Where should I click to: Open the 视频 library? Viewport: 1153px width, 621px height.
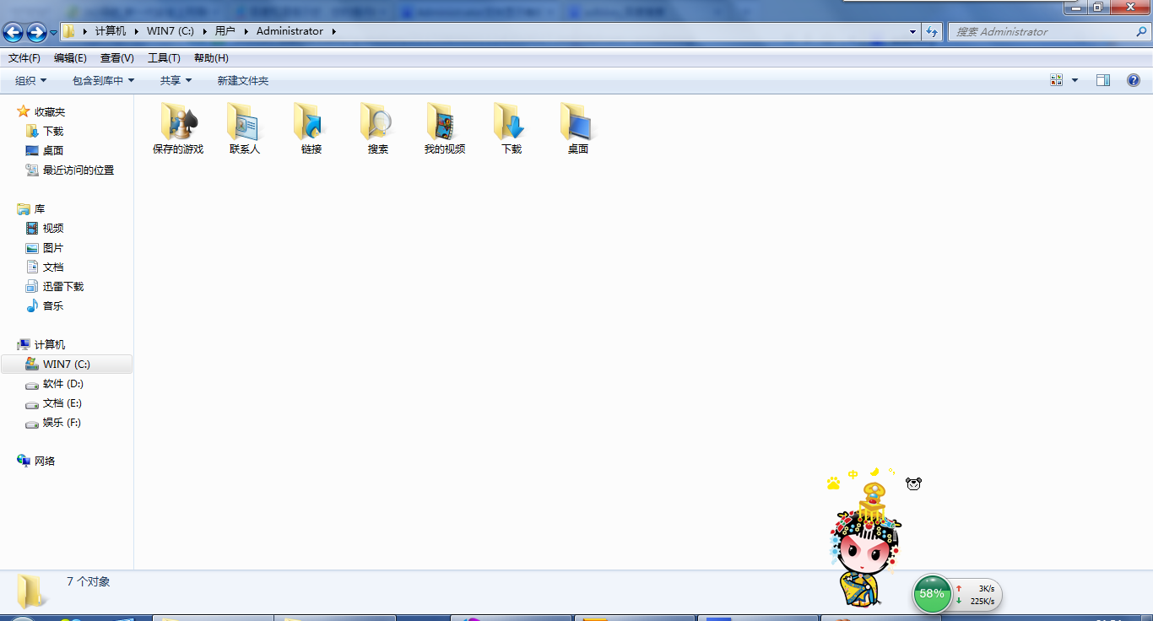coord(45,228)
